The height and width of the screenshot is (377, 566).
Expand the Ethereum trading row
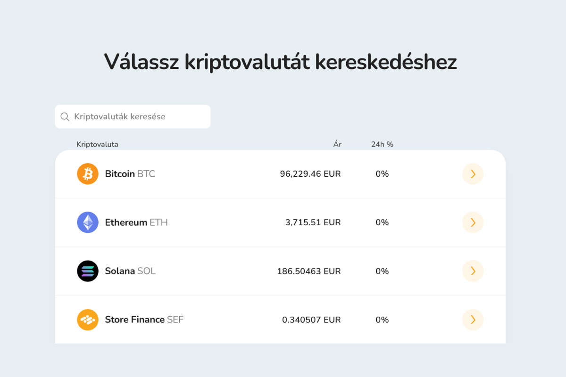281,222
